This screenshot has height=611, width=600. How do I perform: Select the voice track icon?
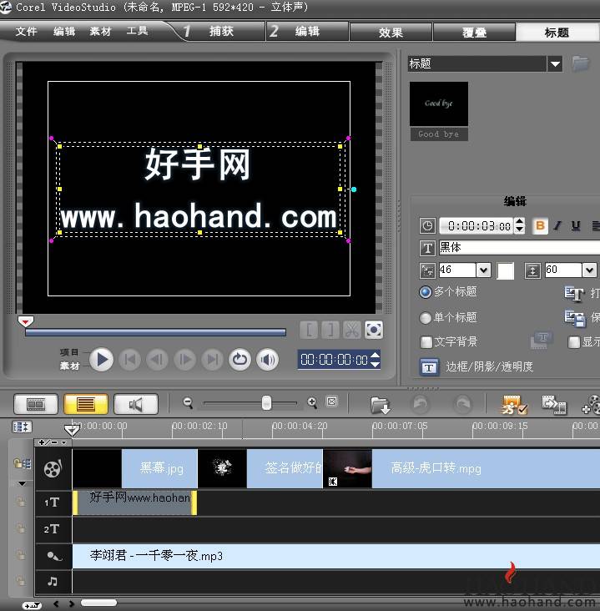[54, 556]
